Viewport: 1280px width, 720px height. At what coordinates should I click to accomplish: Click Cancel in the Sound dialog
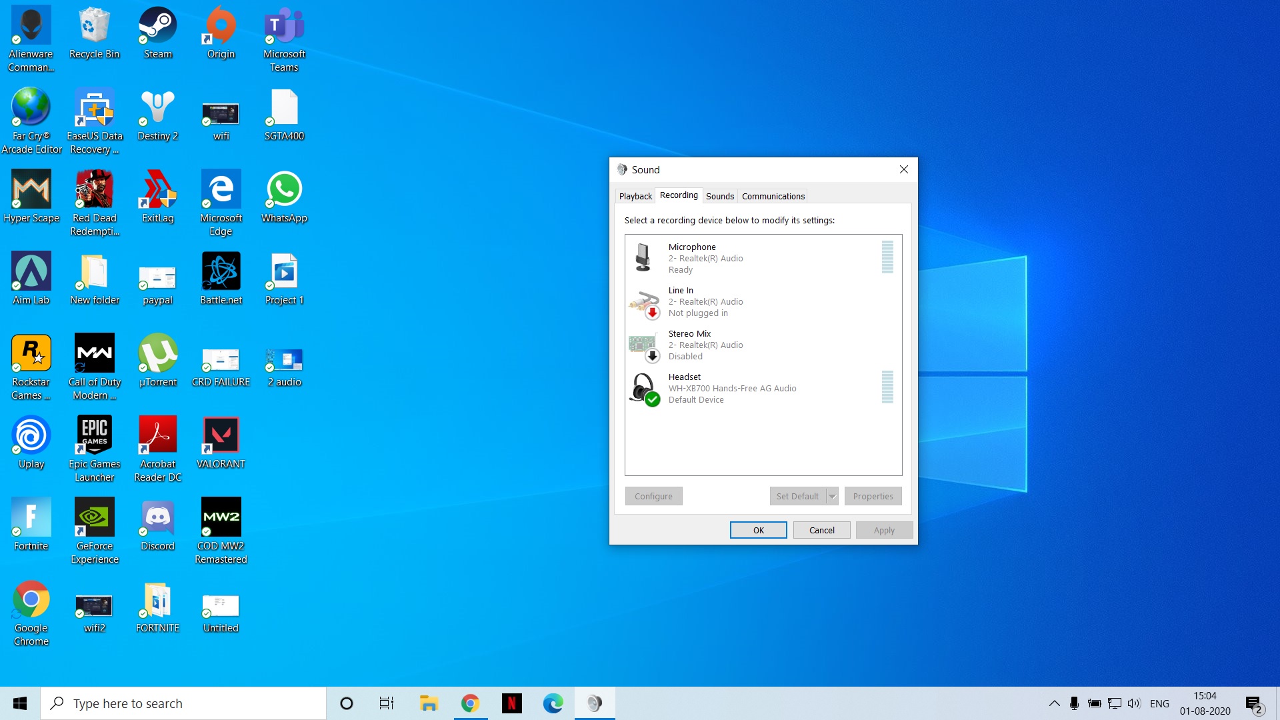[821, 530]
